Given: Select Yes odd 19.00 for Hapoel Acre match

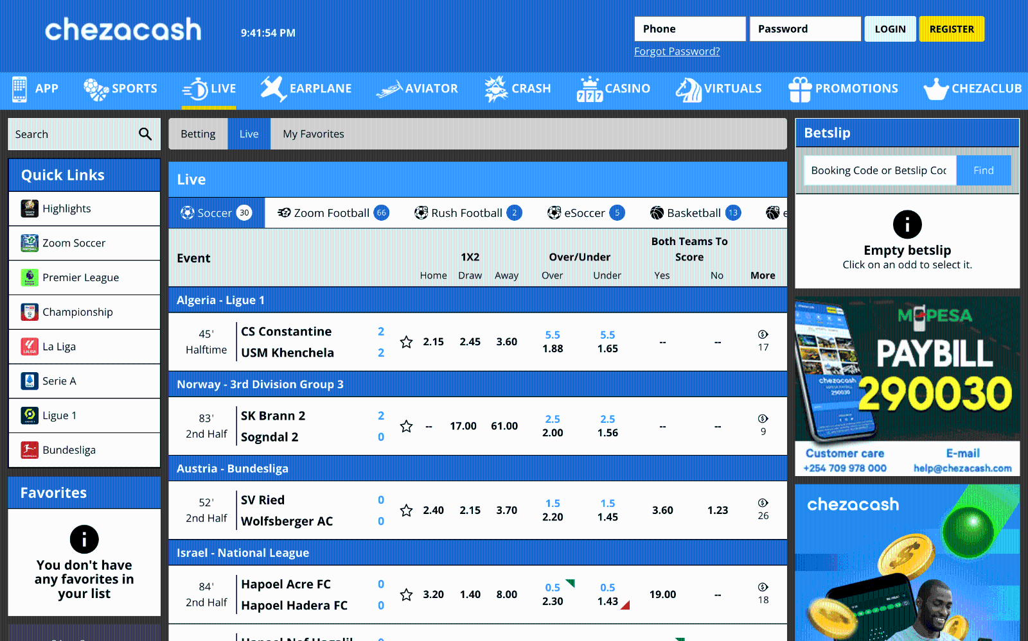Looking at the screenshot, I should tap(662, 595).
